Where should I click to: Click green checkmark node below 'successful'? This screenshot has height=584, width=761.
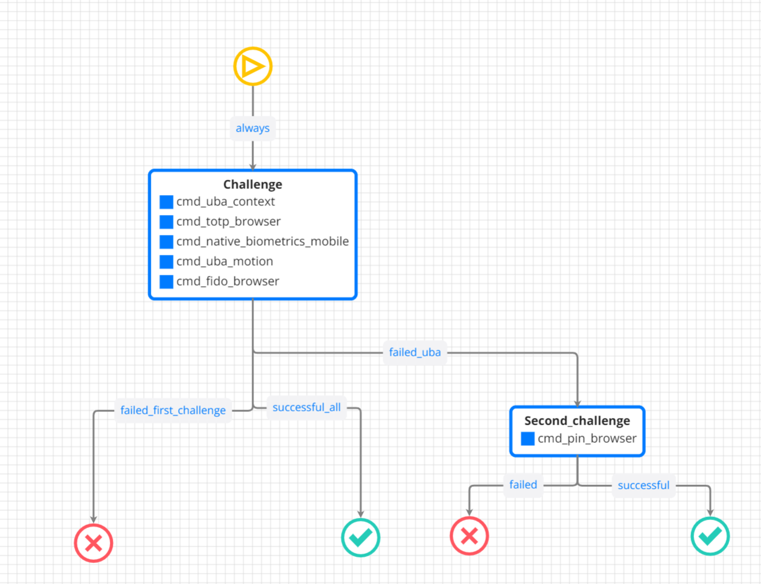[710, 536]
